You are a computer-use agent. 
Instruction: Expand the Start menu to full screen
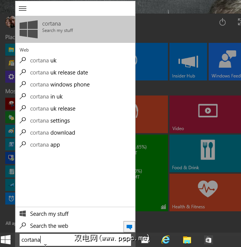pos(238,22)
